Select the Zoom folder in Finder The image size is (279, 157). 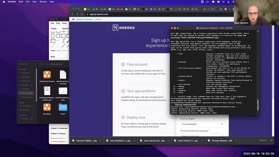pos(63,109)
